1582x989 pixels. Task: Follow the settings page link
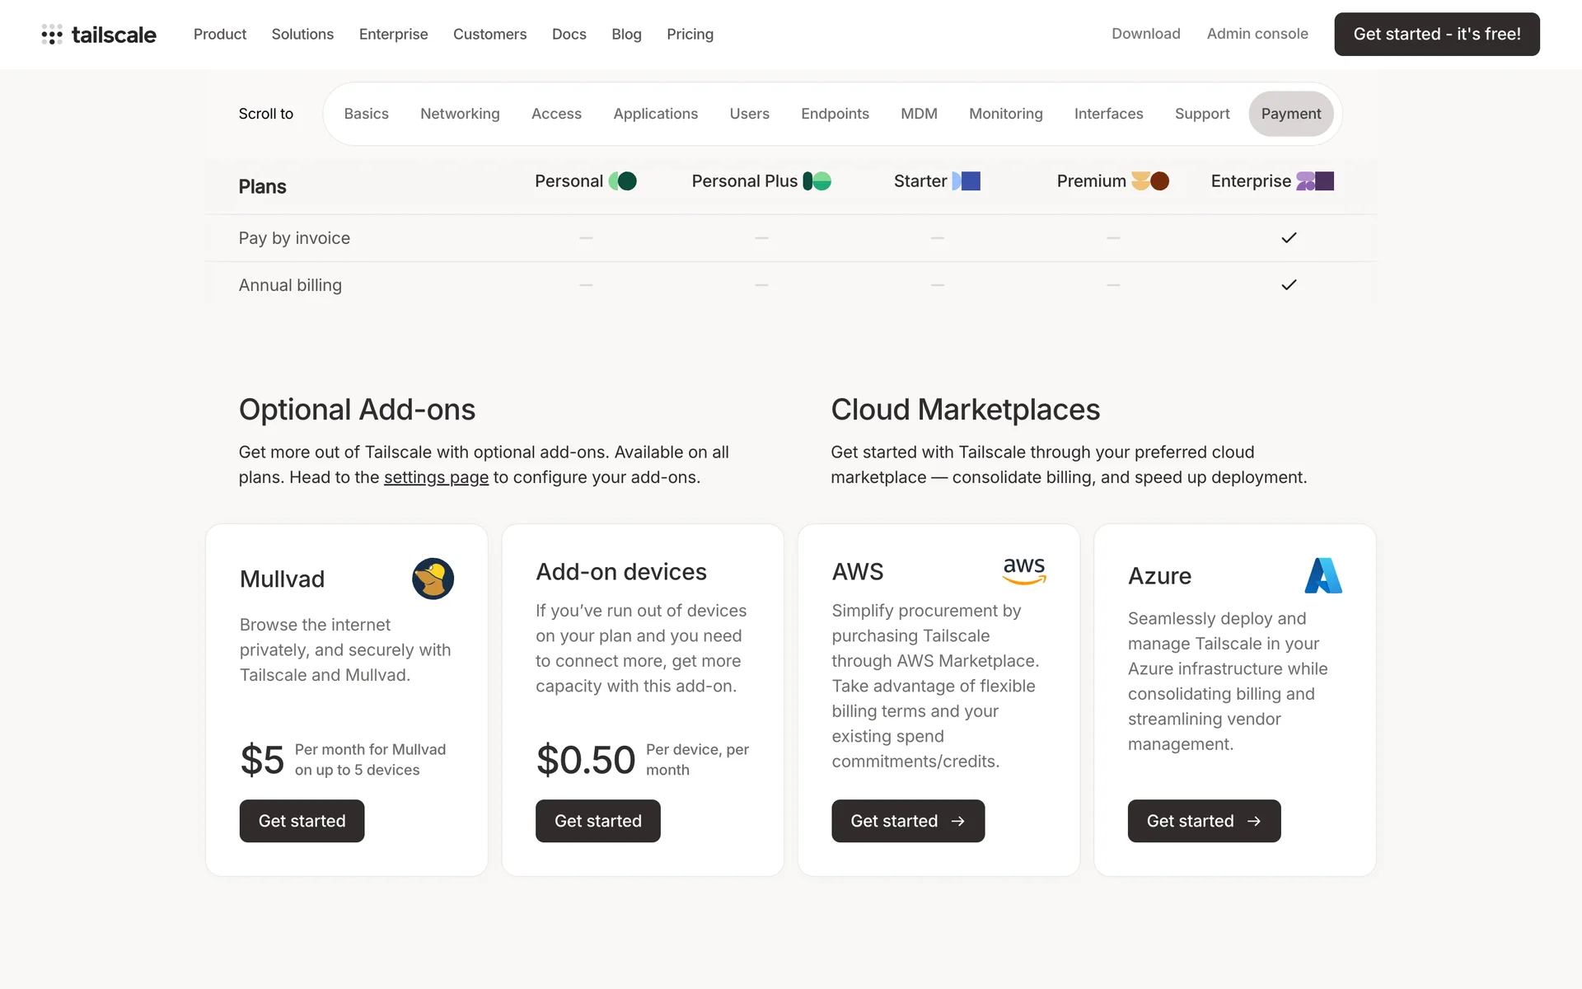pyautogui.click(x=436, y=477)
